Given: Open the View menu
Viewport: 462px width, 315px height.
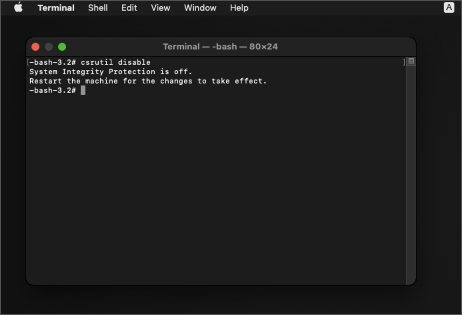Looking at the screenshot, I should pyautogui.click(x=161, y=7).
